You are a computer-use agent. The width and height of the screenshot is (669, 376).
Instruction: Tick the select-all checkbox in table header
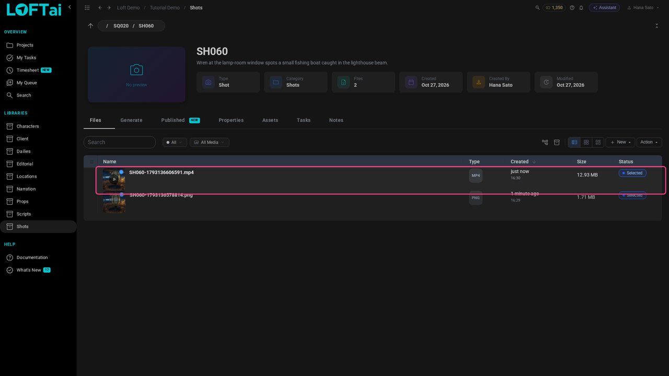92,162
